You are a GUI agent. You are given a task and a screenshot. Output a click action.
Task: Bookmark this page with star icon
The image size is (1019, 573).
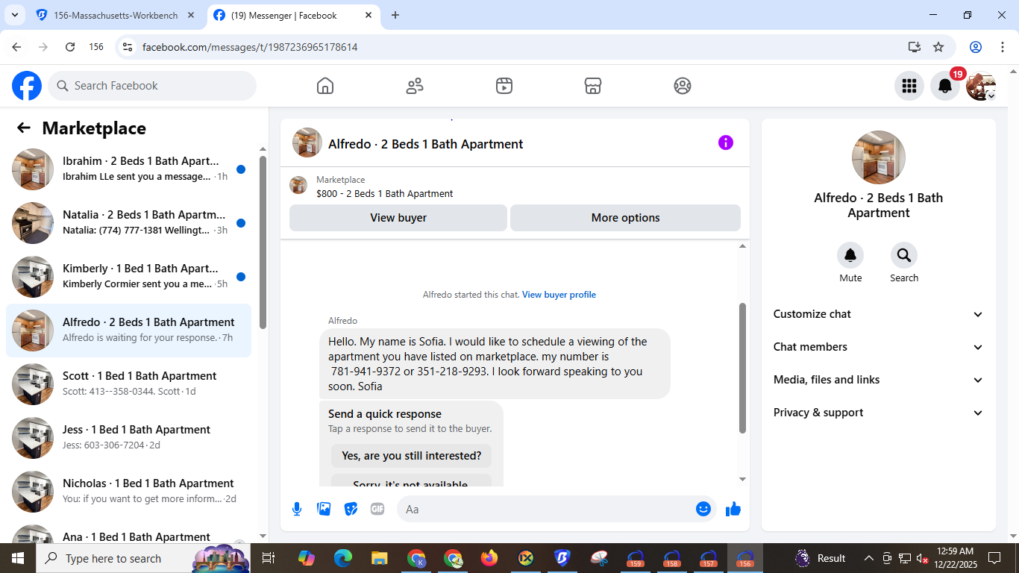(938, 47)
